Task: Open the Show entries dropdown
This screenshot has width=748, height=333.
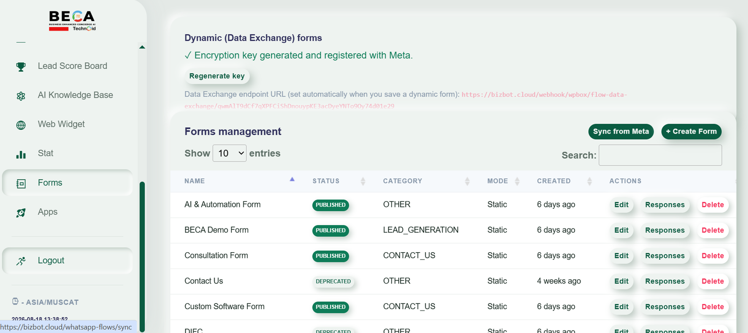Action: 230,153
